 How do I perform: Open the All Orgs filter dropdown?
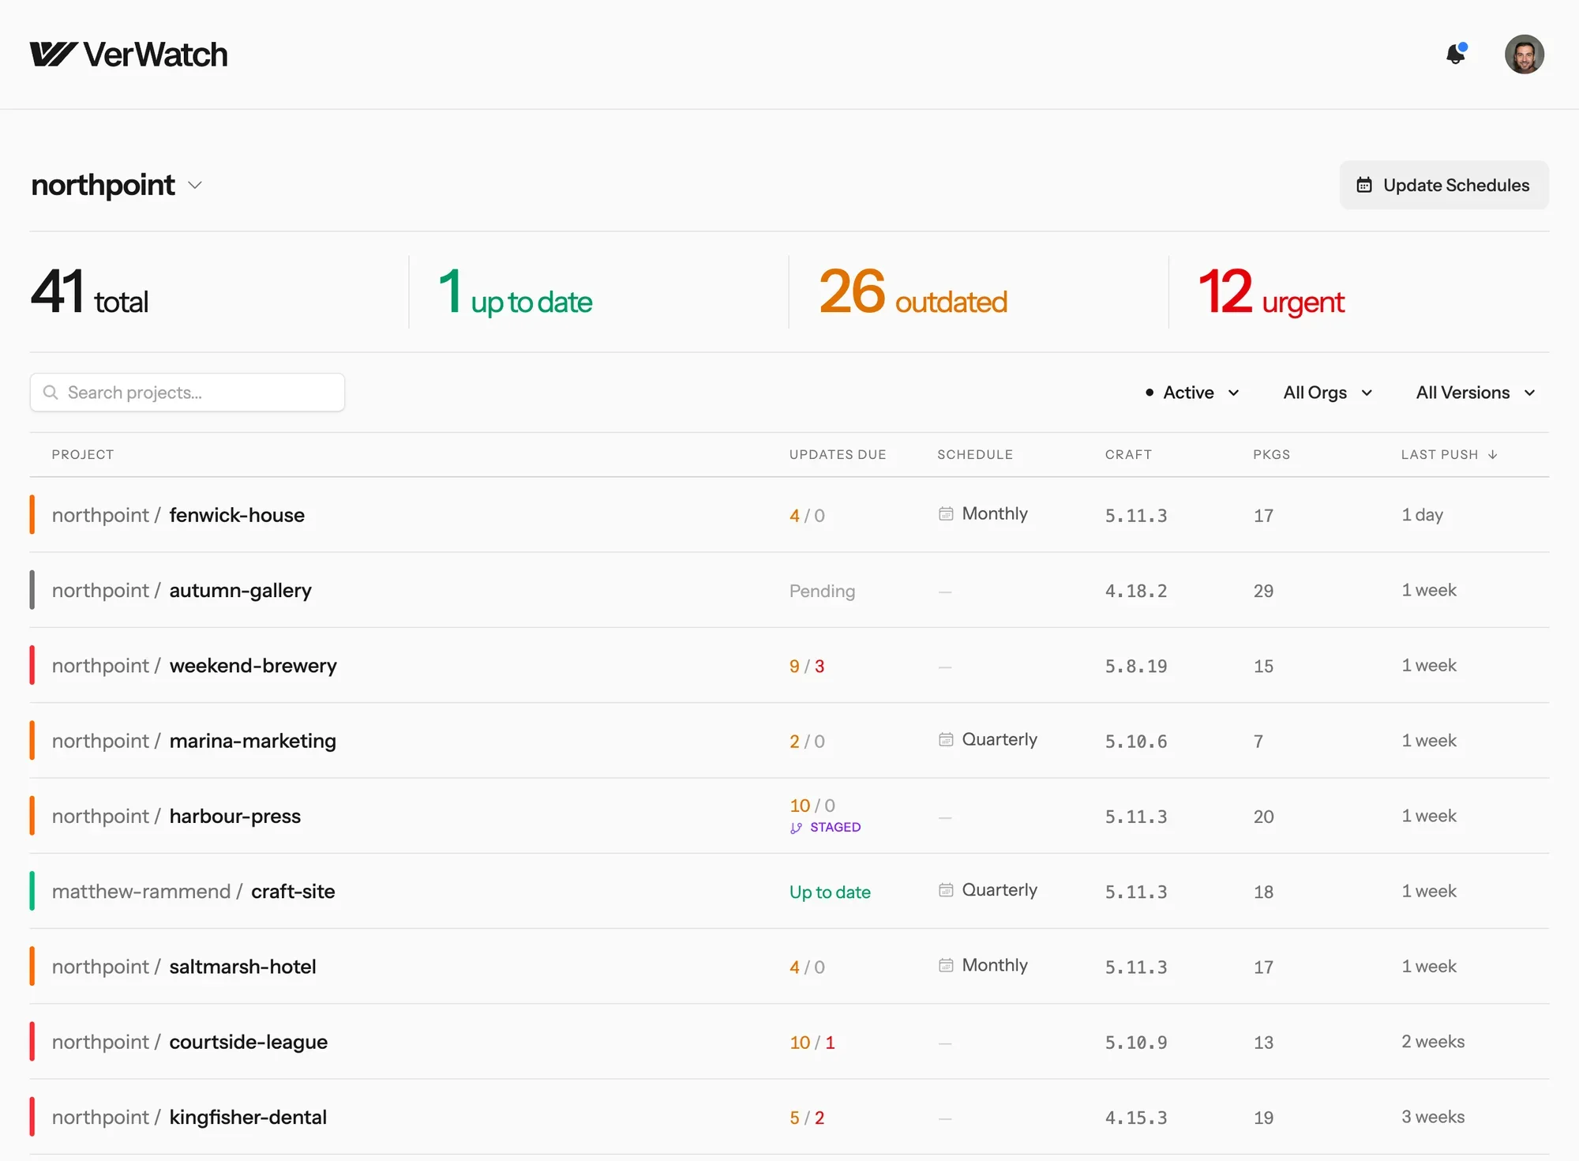tap(1327, 393)
